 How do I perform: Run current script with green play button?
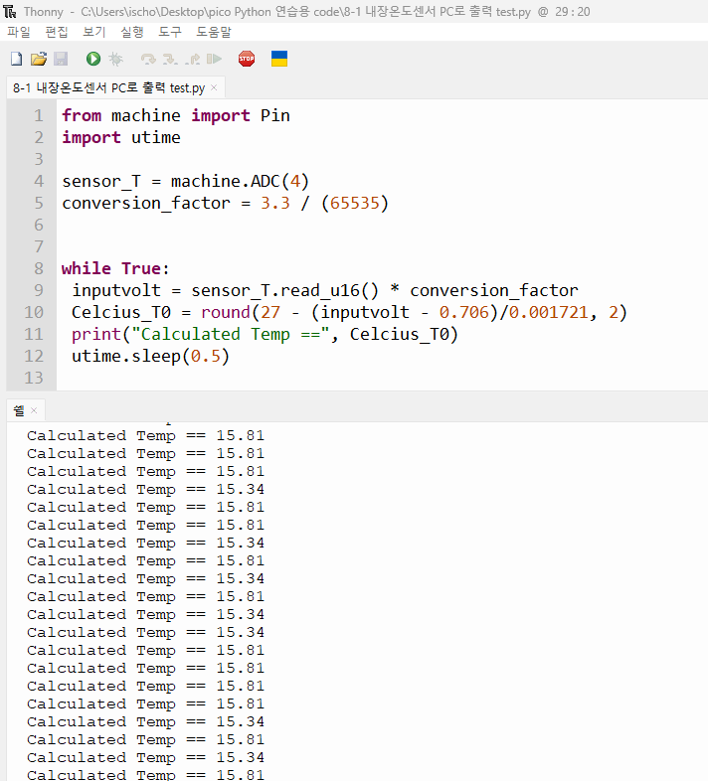click(x=93, y=59)
